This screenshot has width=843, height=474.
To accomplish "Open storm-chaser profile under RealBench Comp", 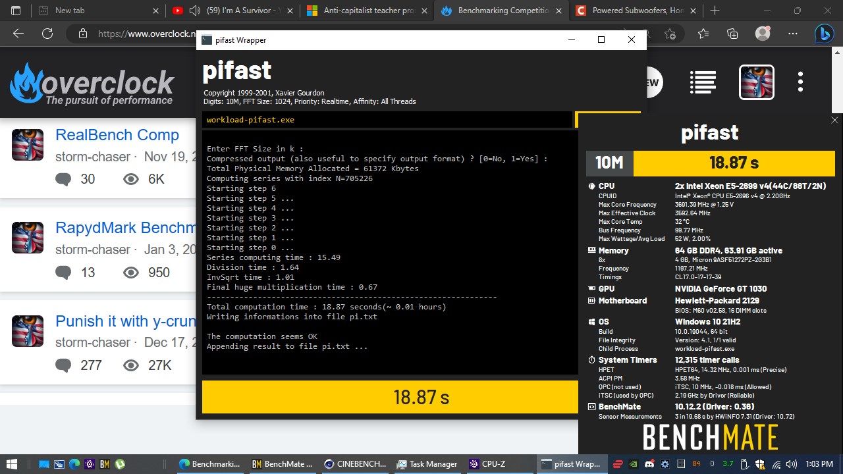I will (93, 157).
